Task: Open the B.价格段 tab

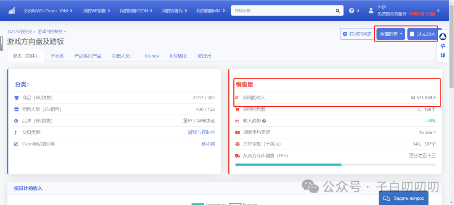Action: point(178,56)
